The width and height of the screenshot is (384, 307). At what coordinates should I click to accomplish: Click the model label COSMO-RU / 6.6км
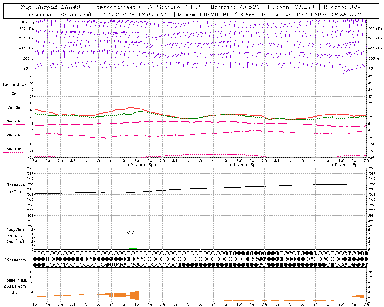pyautogui.click(x=227, y=15)
